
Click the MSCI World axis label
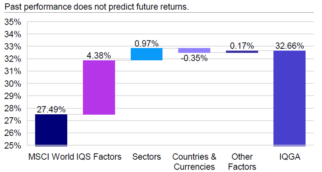click(x=51, y=157)
